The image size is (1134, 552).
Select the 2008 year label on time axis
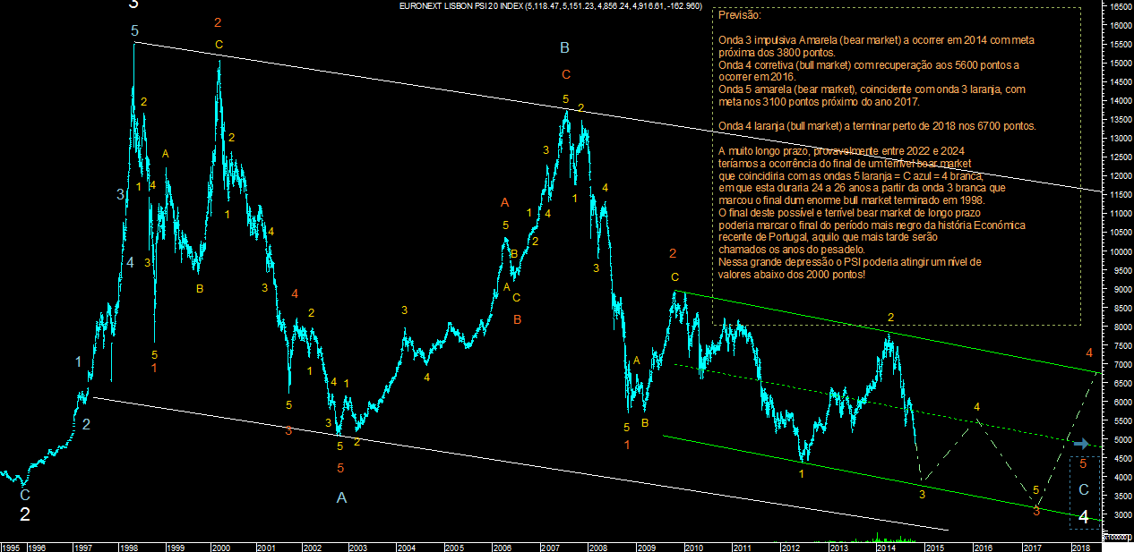coord(597,546)
